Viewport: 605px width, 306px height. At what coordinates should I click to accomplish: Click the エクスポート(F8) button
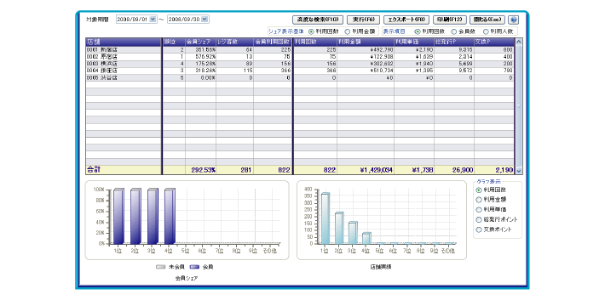coord(406,20)
